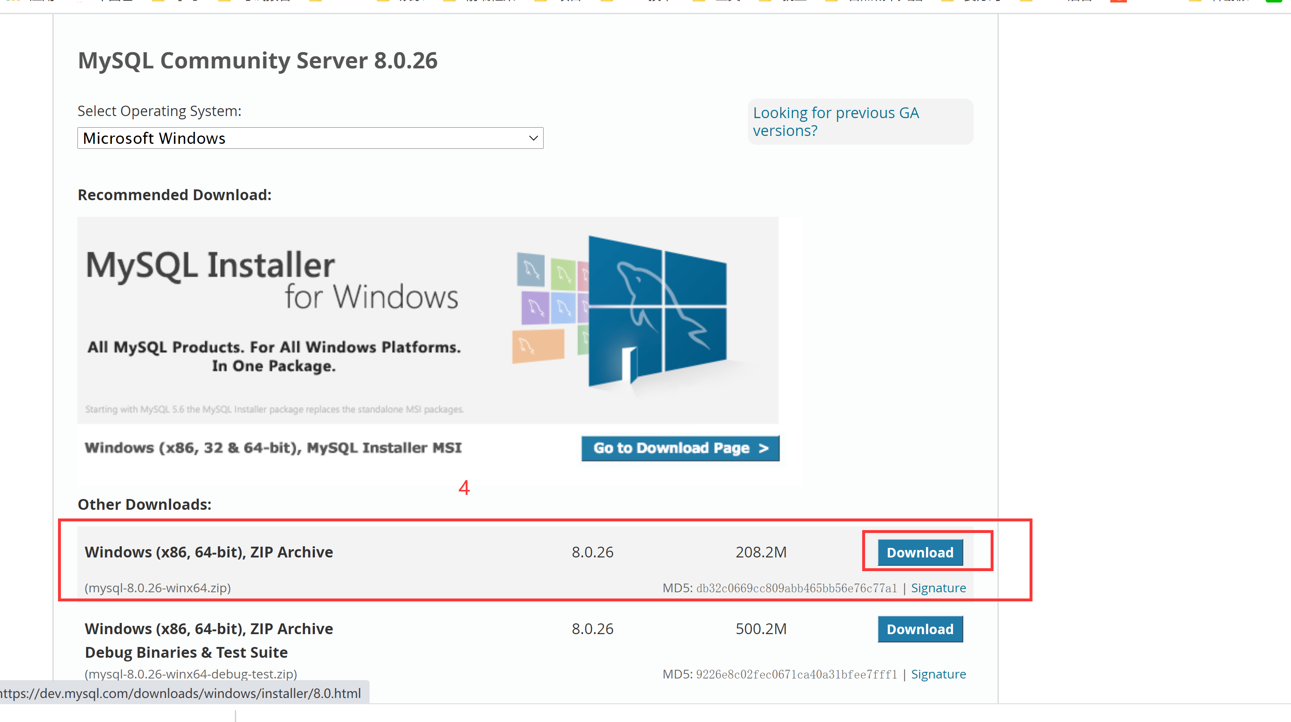The image size is (1291, 722).
Task: Click the MD5 hash of first ZIP archive
Action: [796, 588]
